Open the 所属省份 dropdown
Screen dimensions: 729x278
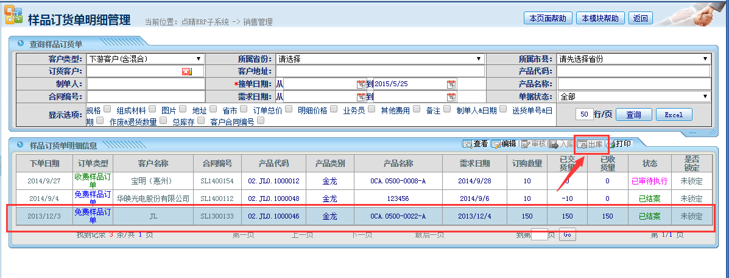click(479, 59)
